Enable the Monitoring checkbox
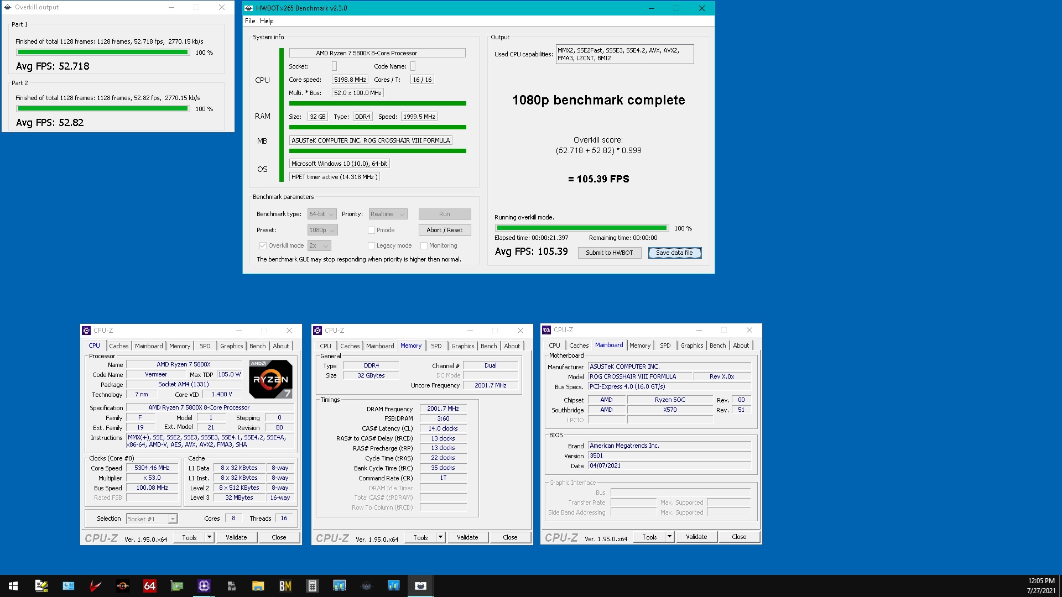 click(x=424, y=246)
